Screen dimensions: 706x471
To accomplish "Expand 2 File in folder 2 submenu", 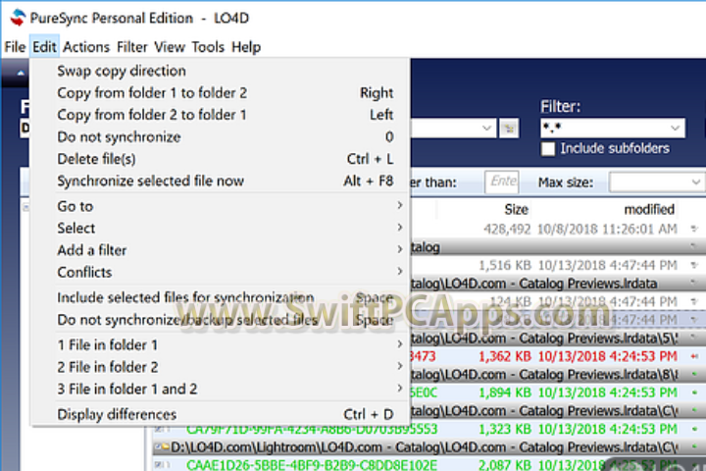I will coord(221,367).
